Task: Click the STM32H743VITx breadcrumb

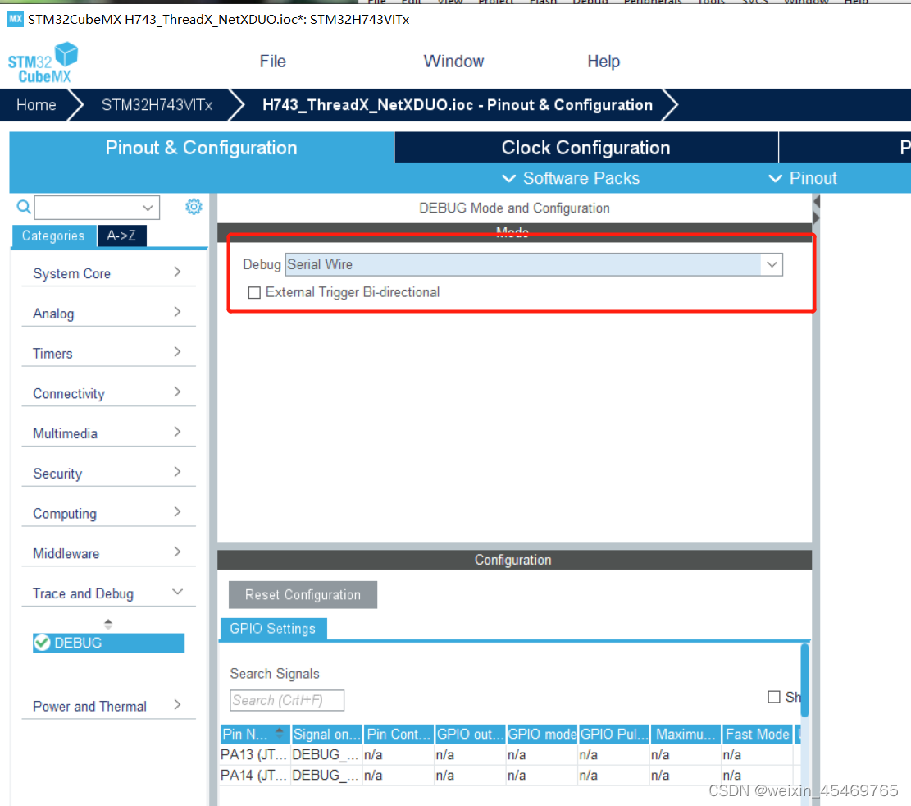Action: (x=157, y=105)
